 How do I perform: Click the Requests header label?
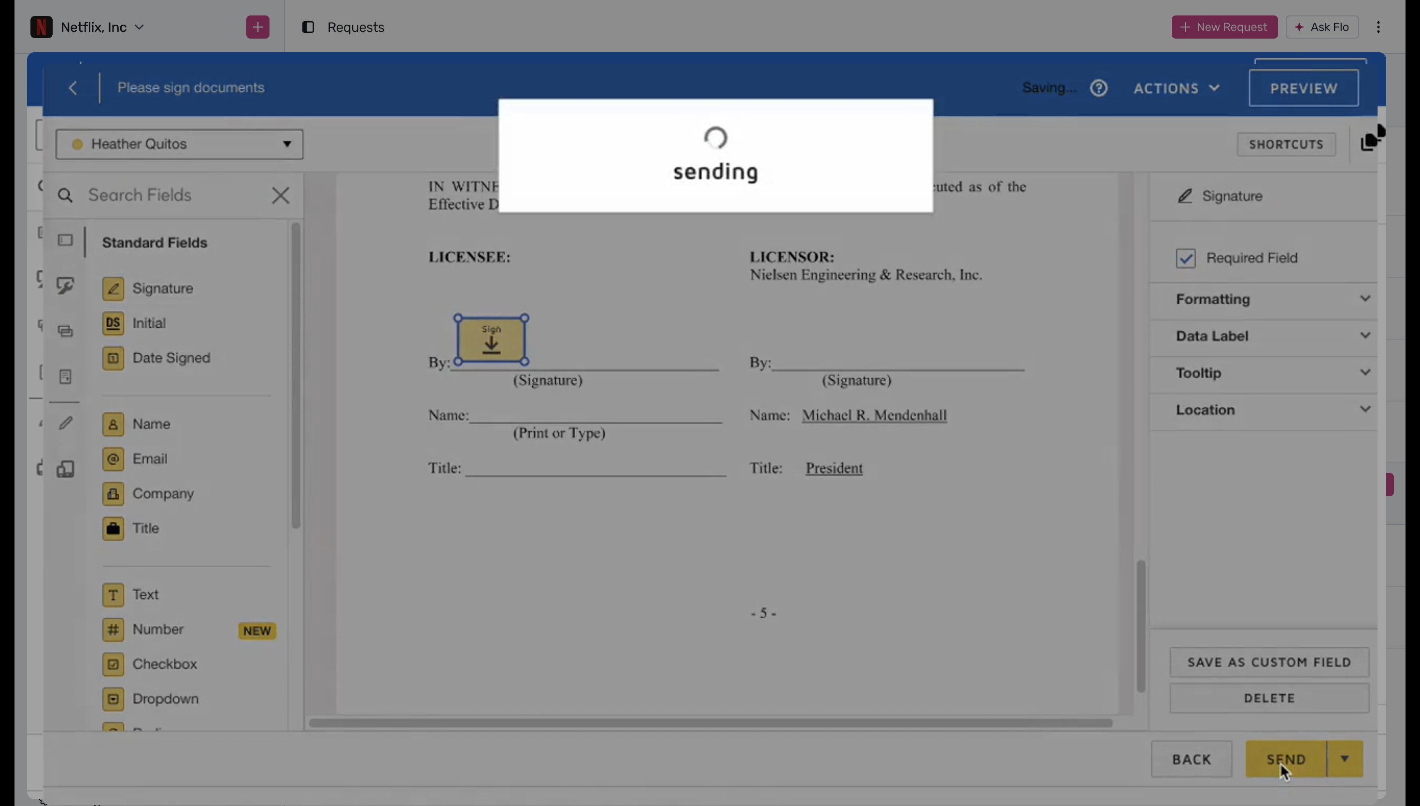pyautogui.click(x=355, y=27)
